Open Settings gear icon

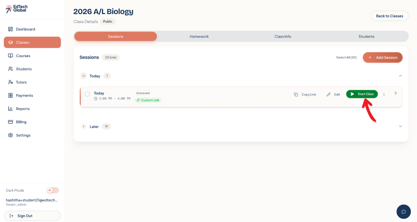tap(10, 135)
